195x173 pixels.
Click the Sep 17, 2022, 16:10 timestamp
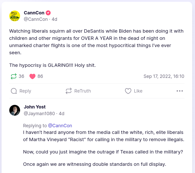164,76
